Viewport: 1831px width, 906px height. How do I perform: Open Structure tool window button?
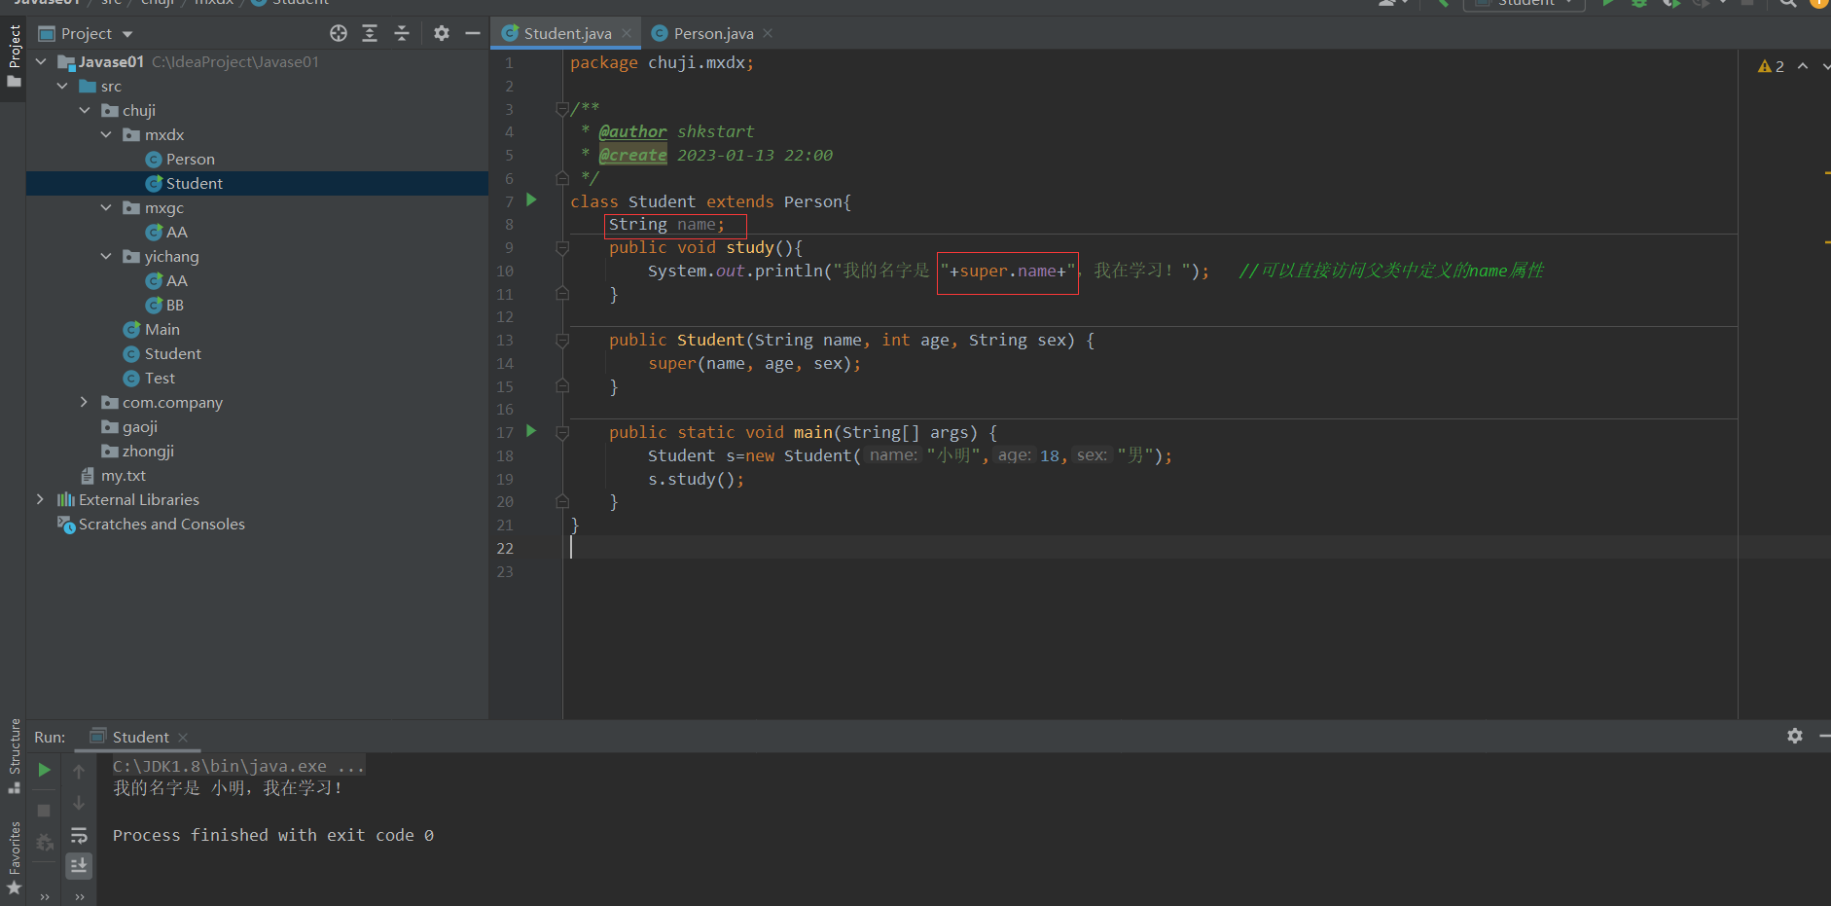pyautogui.click(x=15, y=756)
